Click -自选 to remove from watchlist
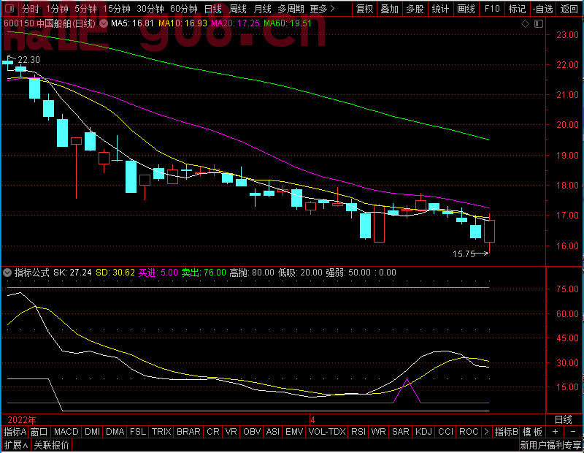The height and width of the screenshot is (453, 584). pyautogui.click(x=542, y=9)
